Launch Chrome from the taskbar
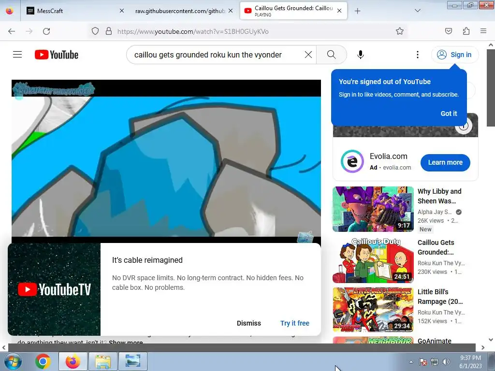495x371 pixels. pos(43,361)
